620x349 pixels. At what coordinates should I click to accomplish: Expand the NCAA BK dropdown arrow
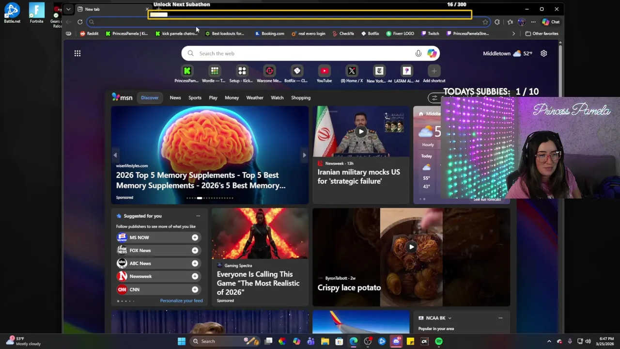(x=449, y=318)
